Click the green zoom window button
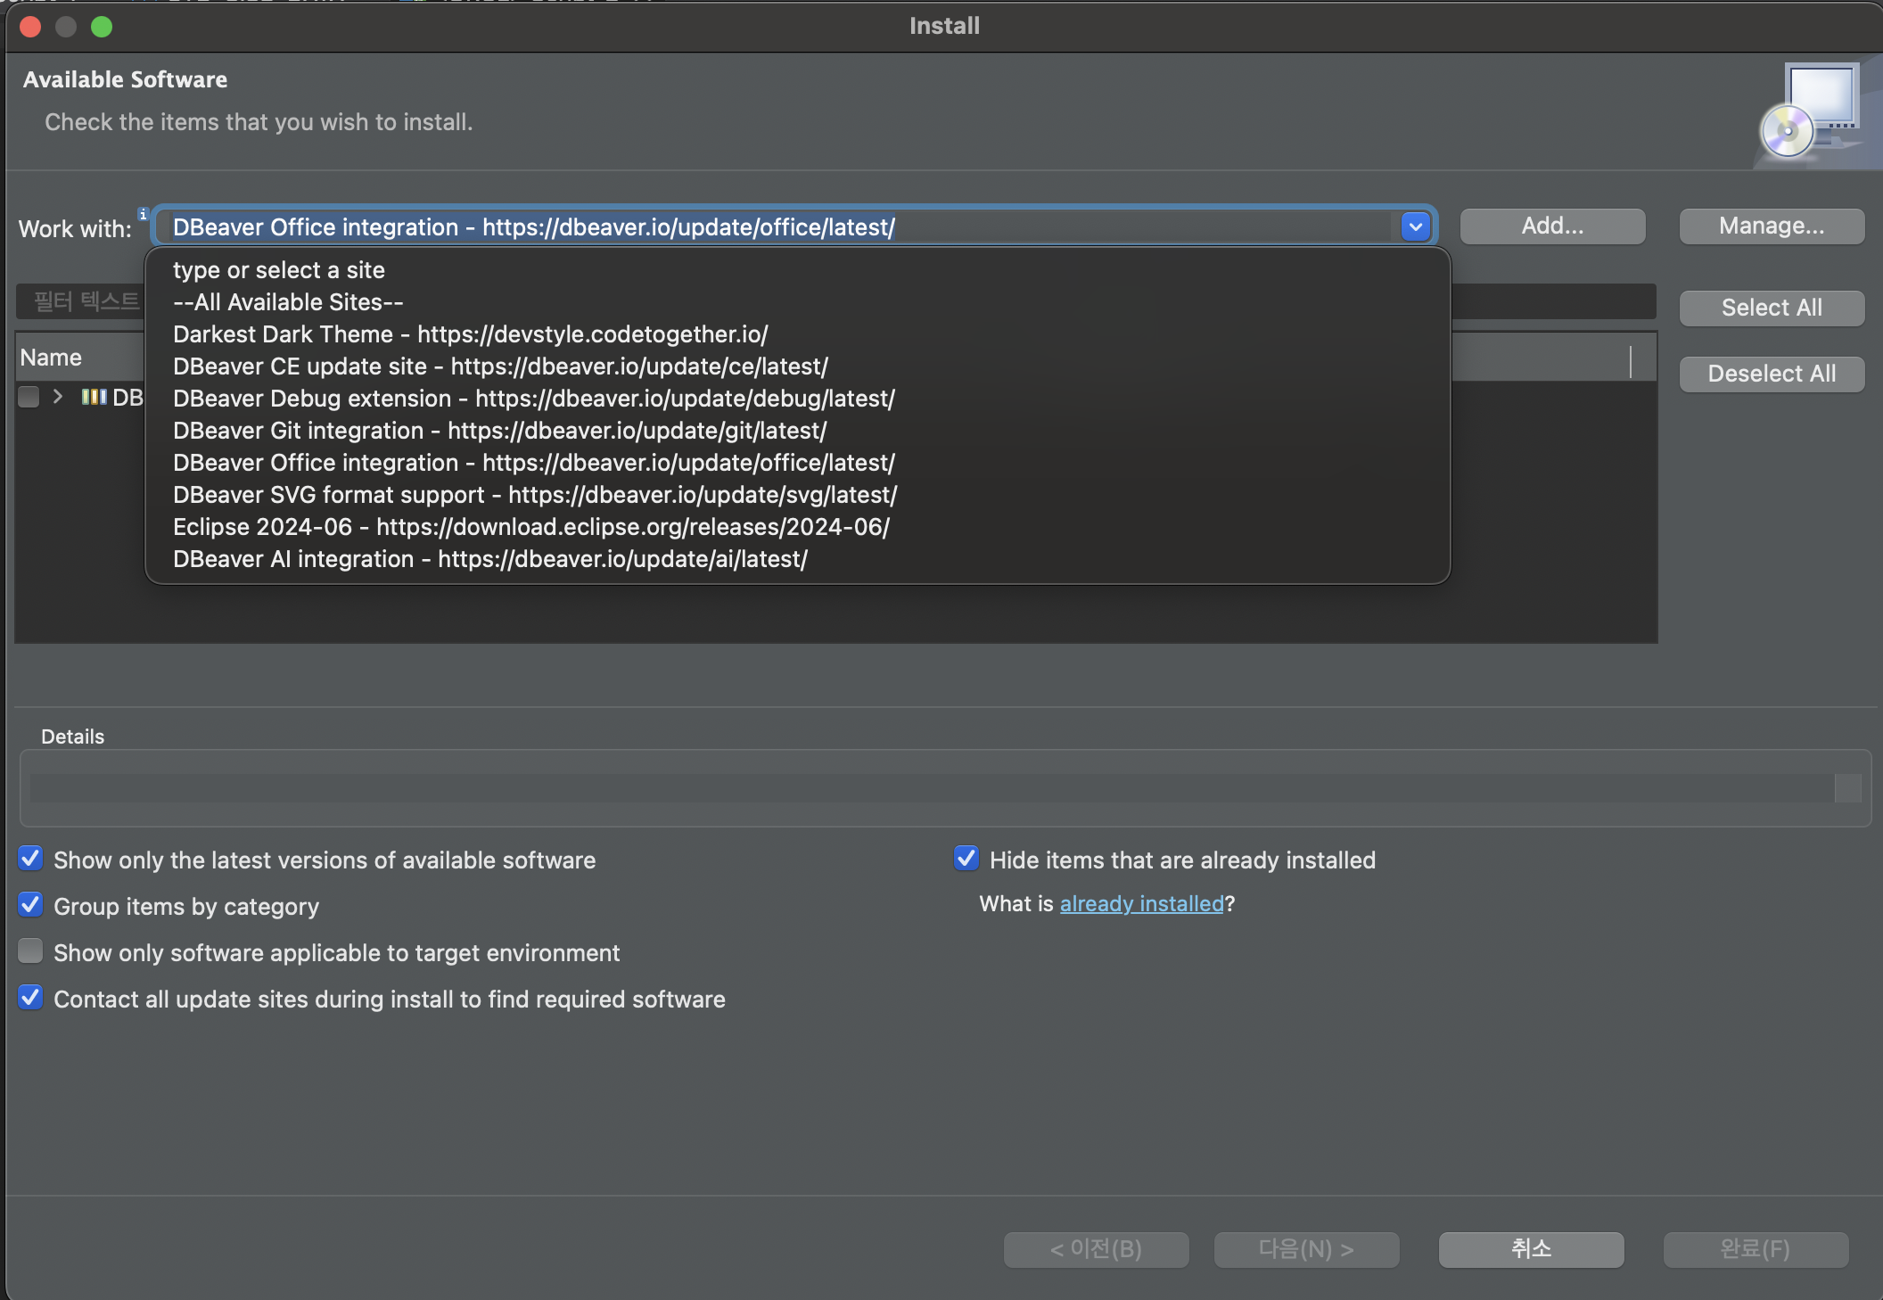 102,27
